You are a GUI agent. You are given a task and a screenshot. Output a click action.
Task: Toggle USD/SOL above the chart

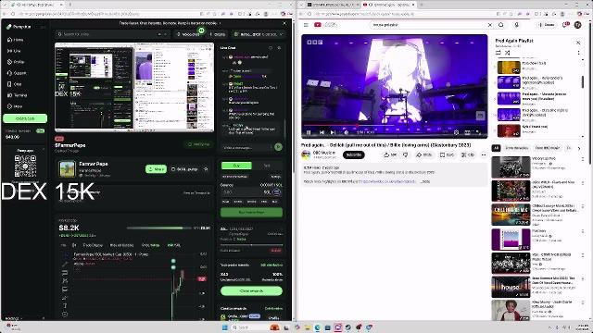(x=173, y=245)
